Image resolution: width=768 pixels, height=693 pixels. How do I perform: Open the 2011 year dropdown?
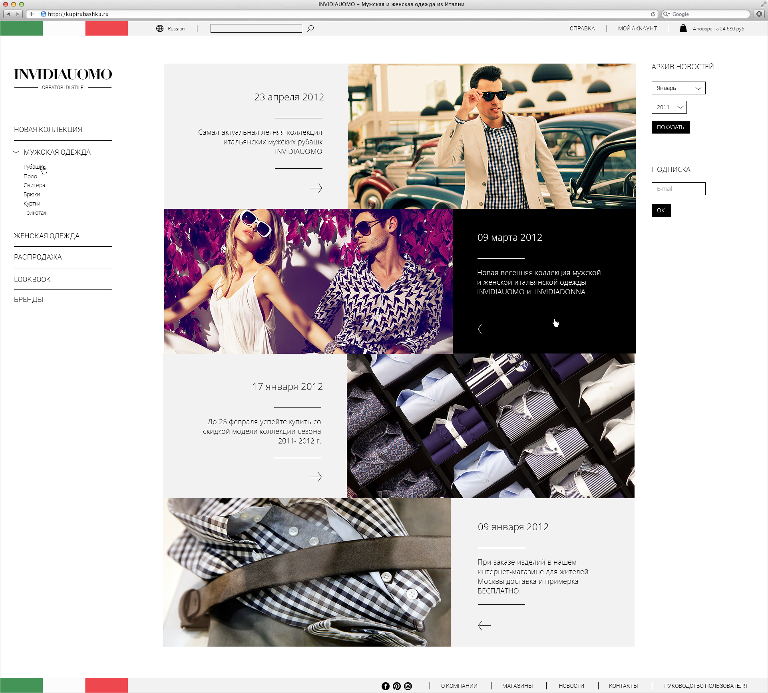pos(669,107)
